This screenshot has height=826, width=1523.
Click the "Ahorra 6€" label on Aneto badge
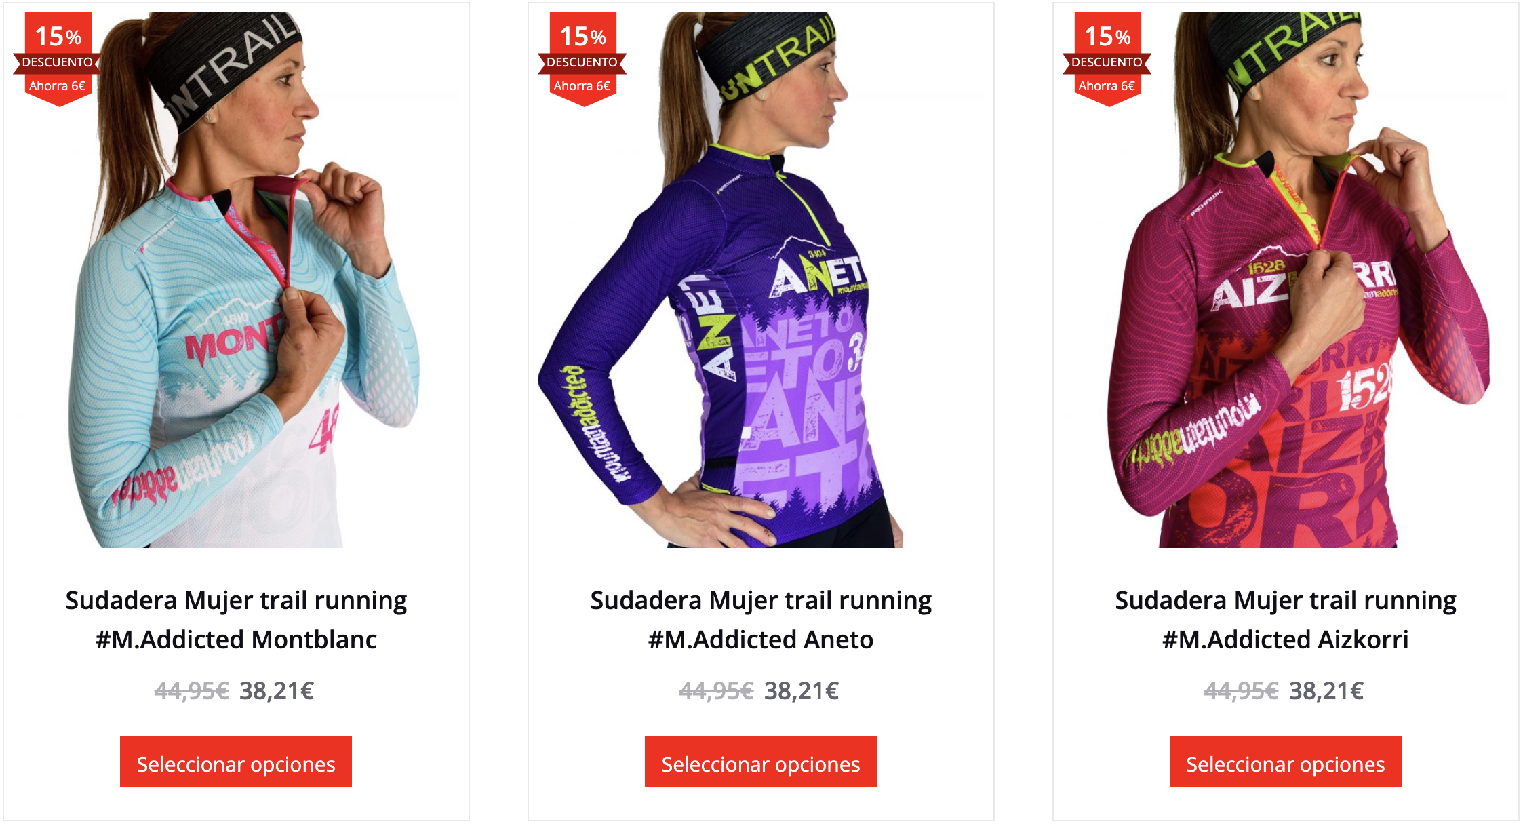(582, 86)
